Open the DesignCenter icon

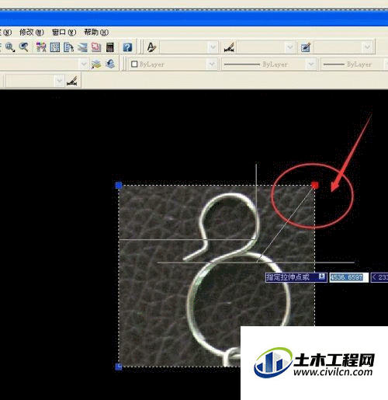(x=55, y=47)
